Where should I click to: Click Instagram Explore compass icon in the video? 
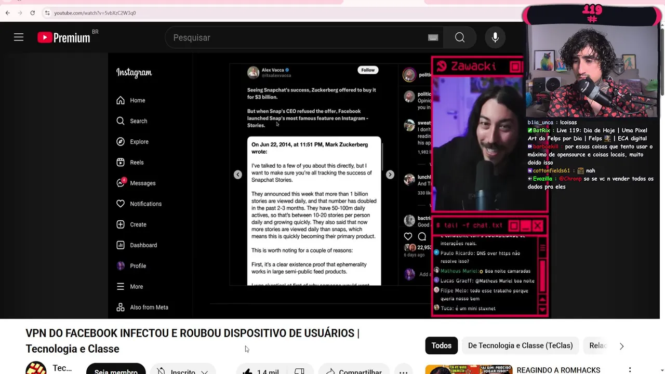tap(121, 142)
